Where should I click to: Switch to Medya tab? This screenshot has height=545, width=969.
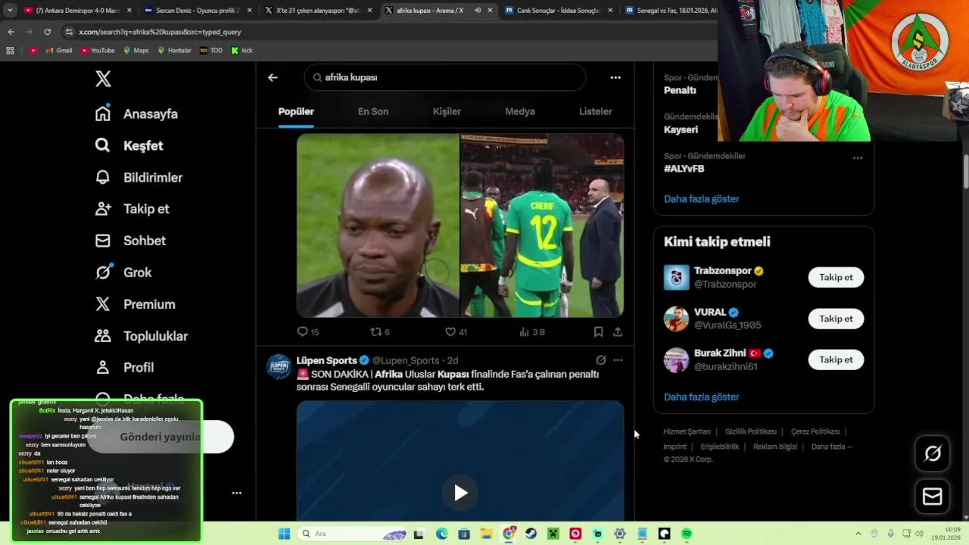[x=520, y=111]
